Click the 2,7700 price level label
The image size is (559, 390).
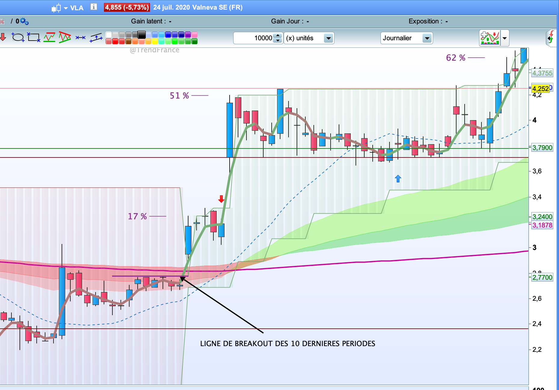[542, 277]
